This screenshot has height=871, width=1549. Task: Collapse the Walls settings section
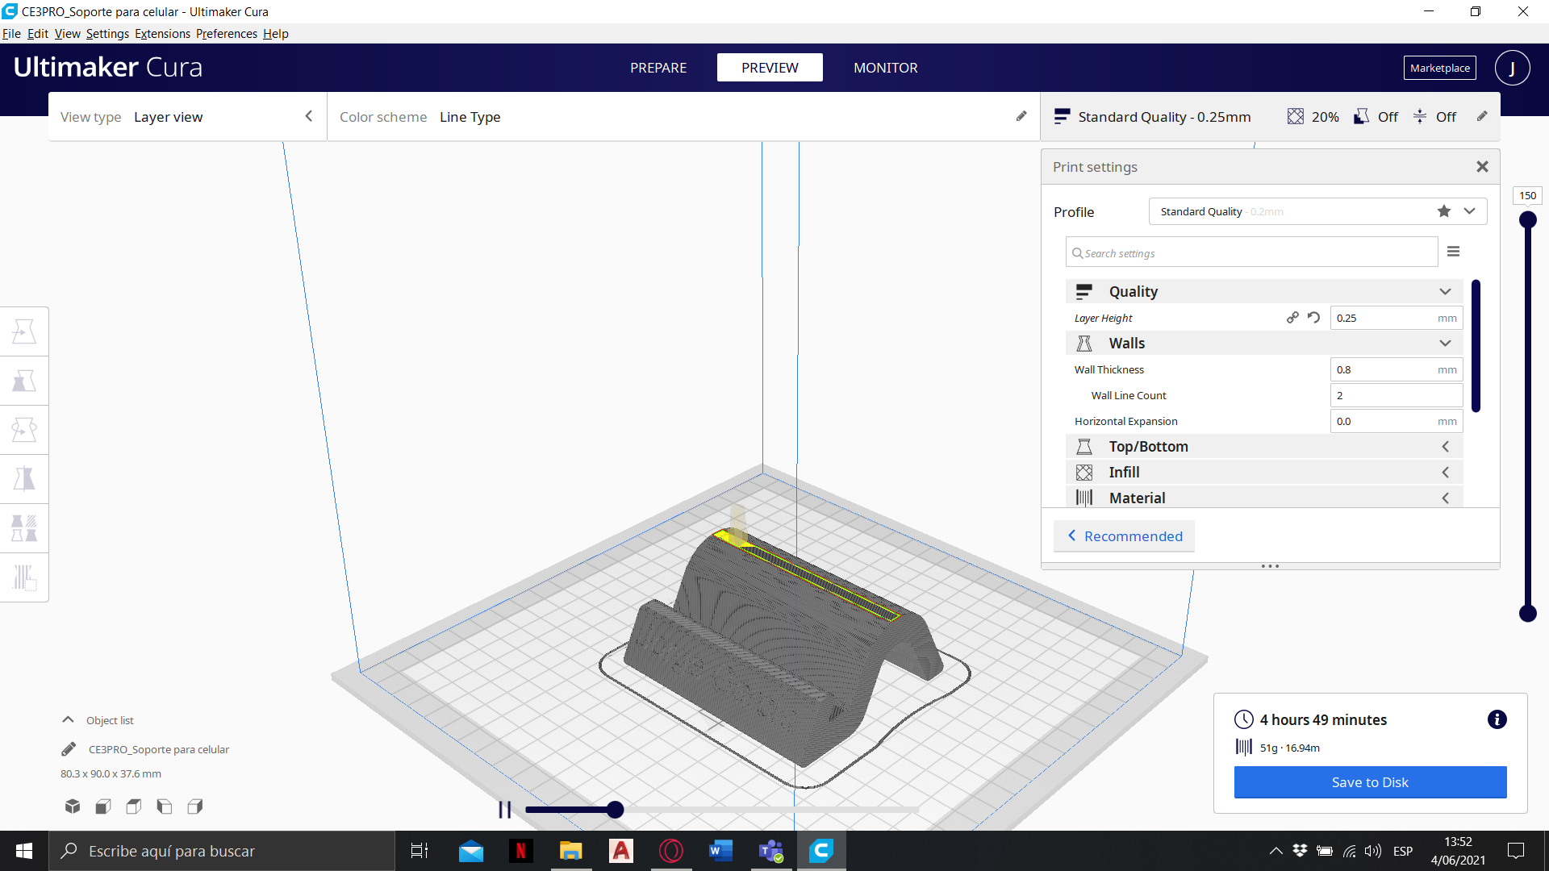point(1445,343)
